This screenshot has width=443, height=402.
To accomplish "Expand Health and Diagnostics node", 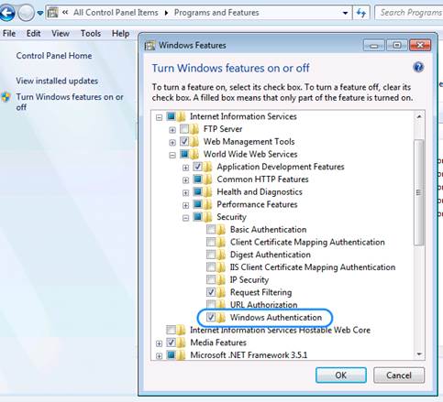I will [x=185, y=192].
